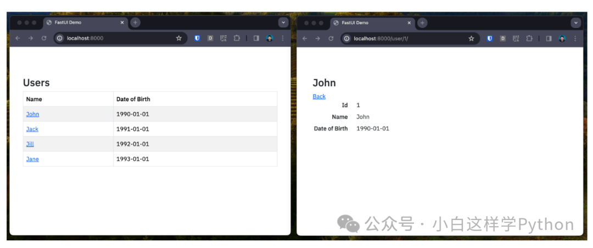
Task: Open the Bitwarden extension in left window
Action: coord(197,38)
